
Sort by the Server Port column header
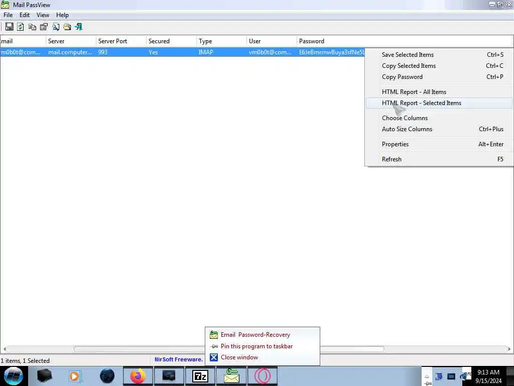pos(121,41)
